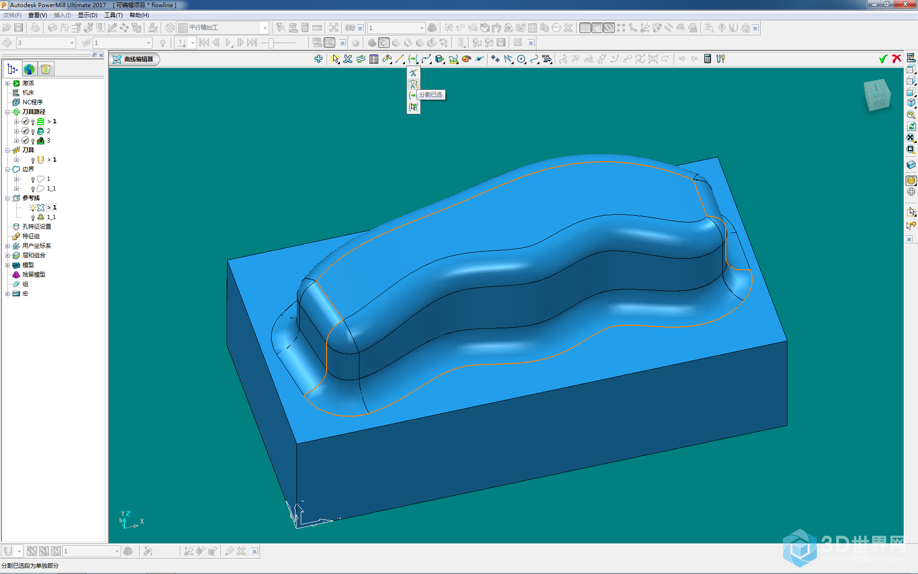Click the move/transform cross icon in curve editor
Viewport: 918px width, 574px height.
pos(318,59)
